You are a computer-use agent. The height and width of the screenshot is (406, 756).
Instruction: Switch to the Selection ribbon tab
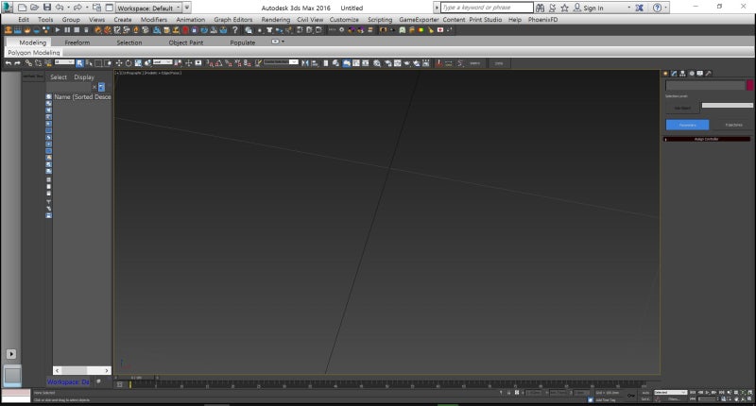point(129,42)
